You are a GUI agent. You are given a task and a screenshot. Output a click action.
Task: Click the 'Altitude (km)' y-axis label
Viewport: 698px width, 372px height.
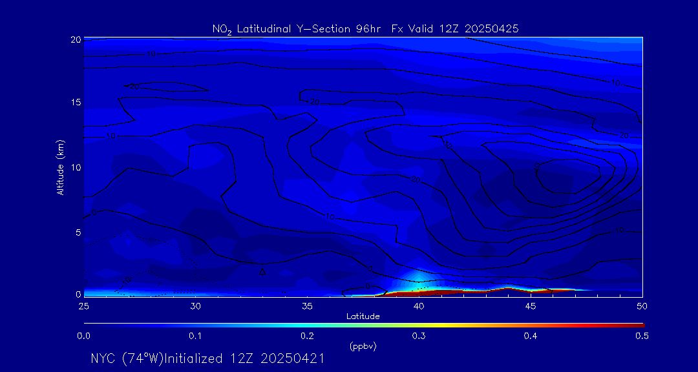(59, 167)
